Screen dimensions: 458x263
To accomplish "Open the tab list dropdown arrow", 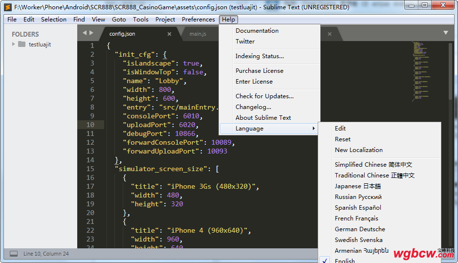I will click(x=445, y=33).
